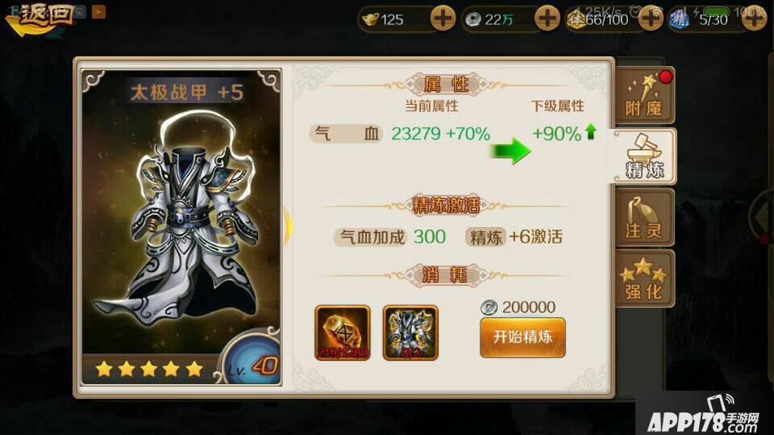The image size is (774, 435).
Task: Tap the 返回 back button
Action: [39, 19]
